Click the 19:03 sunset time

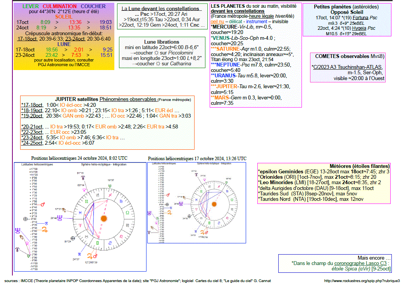106,22
